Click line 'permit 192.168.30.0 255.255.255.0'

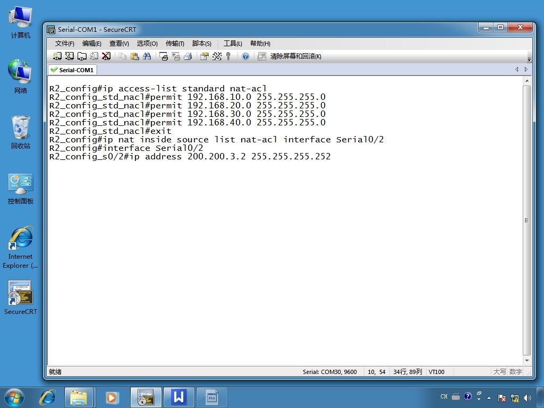238,114
